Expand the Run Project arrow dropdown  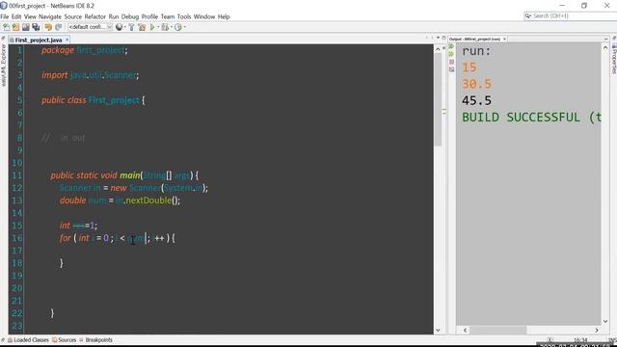pyautogui.click(x=158, y=27)
